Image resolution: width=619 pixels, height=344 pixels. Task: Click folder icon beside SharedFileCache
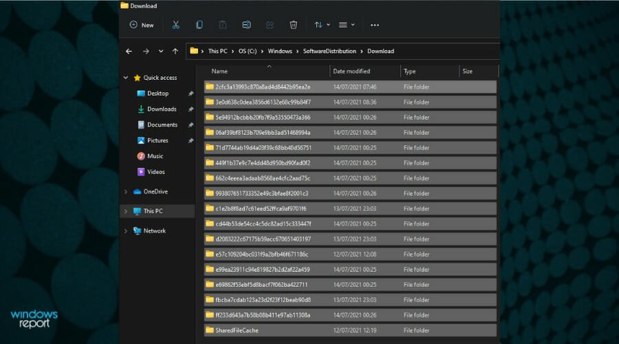click(x=210, y=330)
